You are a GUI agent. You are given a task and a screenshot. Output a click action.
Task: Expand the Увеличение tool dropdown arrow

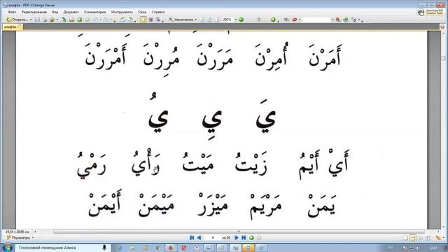coord(196,20)
